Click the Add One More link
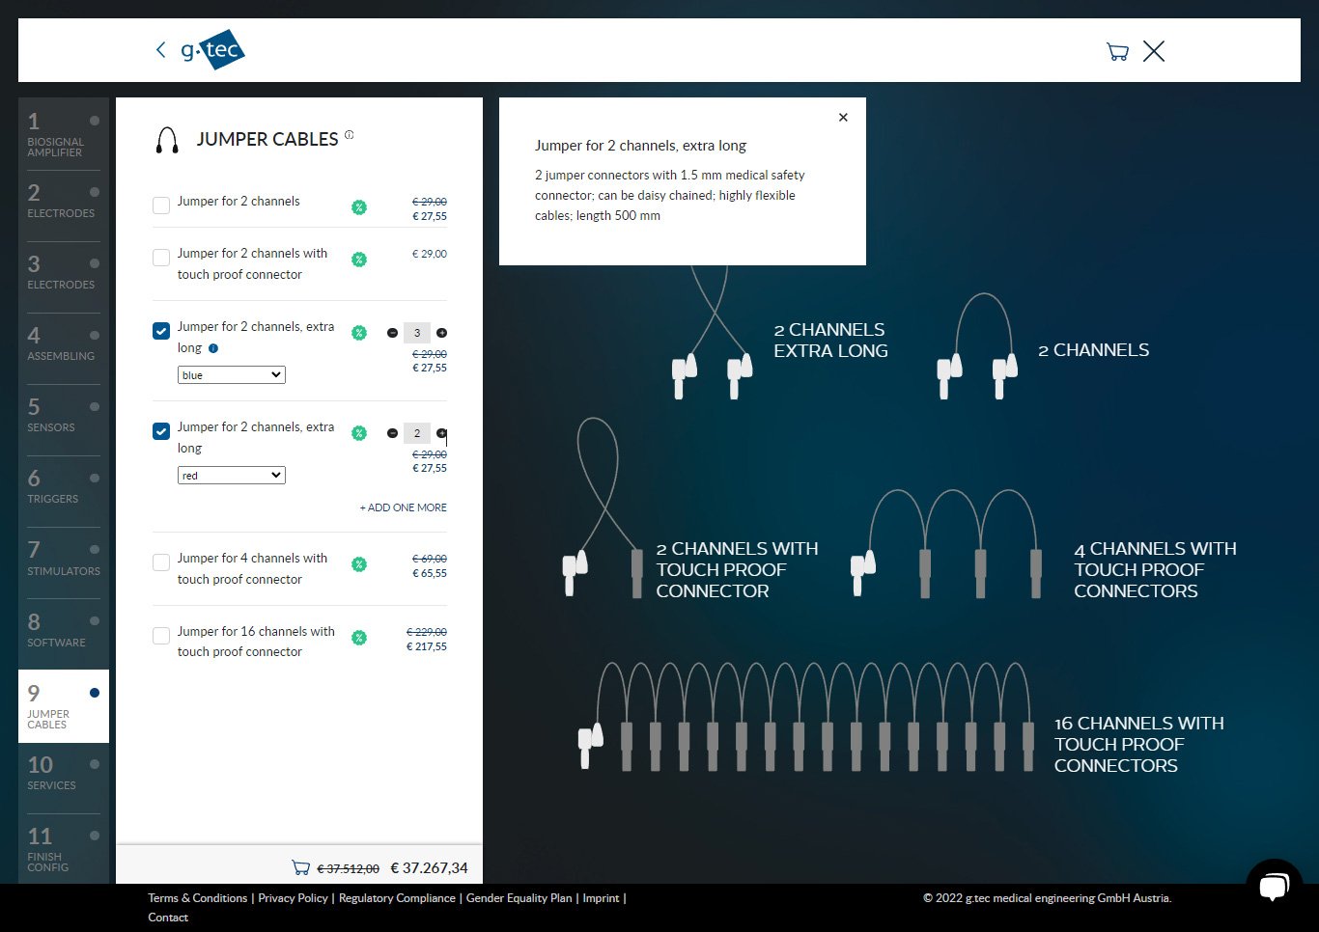Screen dimensions: 1319x932 tap(403, 507)
